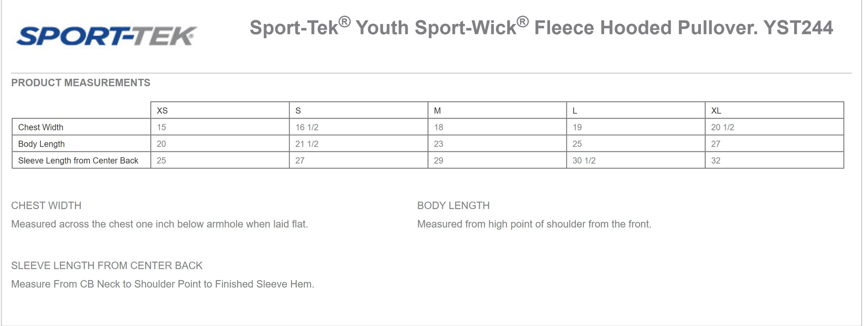
Task: Click the M body length value 23
Action: [438, 144]
